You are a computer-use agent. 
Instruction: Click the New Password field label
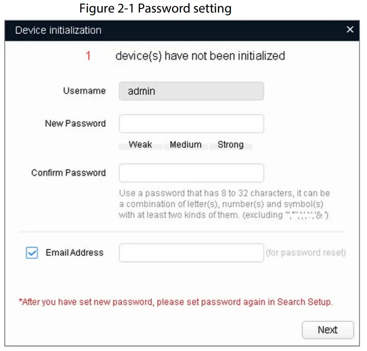pos(75,123)
